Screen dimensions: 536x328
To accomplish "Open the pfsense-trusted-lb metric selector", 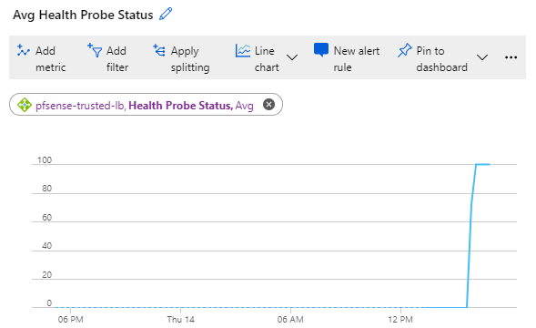I will pyautogui.click(x=146, y=105).
